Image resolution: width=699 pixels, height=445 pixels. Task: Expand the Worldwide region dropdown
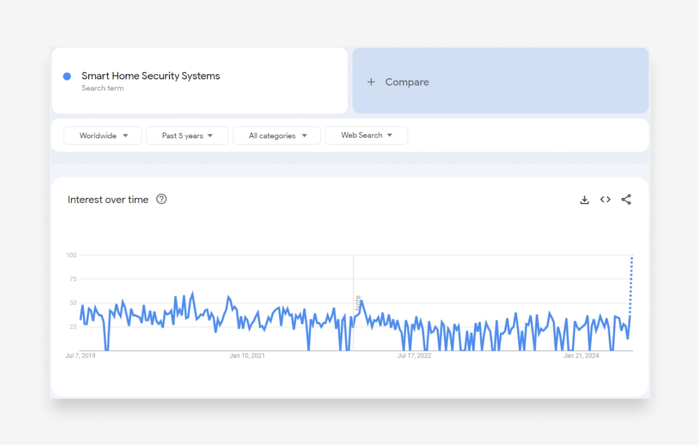(103, 135)
